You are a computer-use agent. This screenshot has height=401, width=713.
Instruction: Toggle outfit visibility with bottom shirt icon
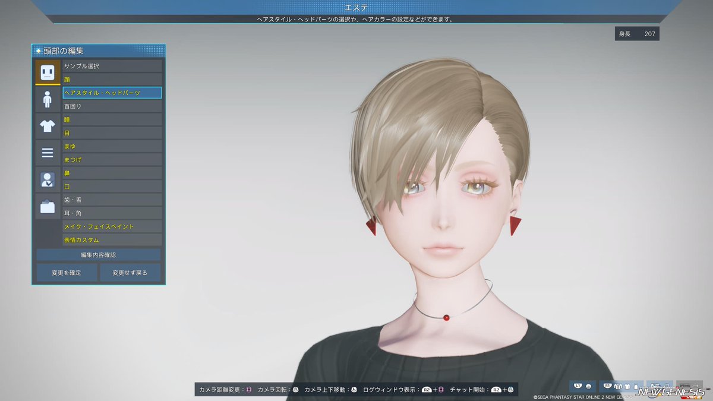point(627,386)
